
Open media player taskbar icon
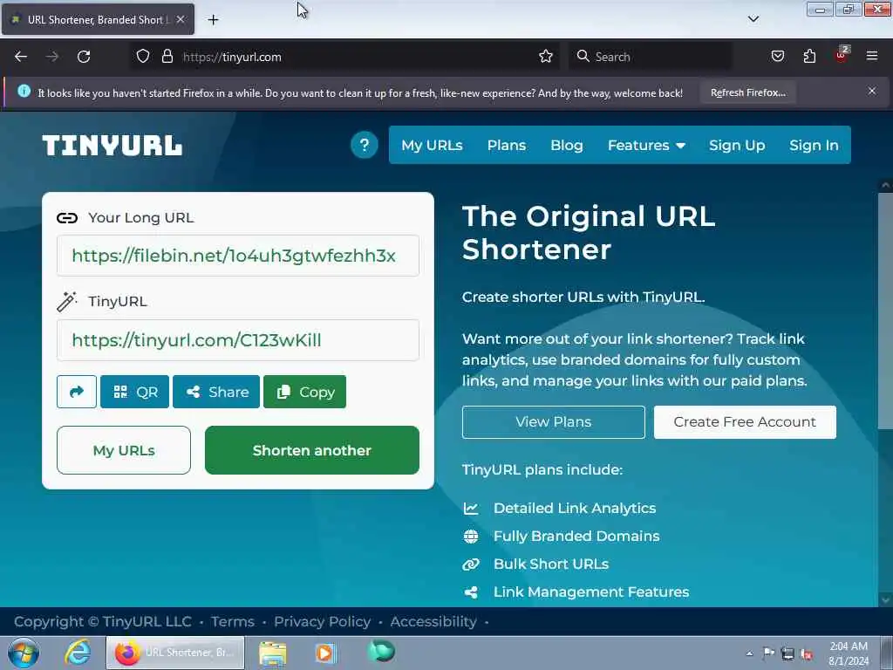(326, 653)
